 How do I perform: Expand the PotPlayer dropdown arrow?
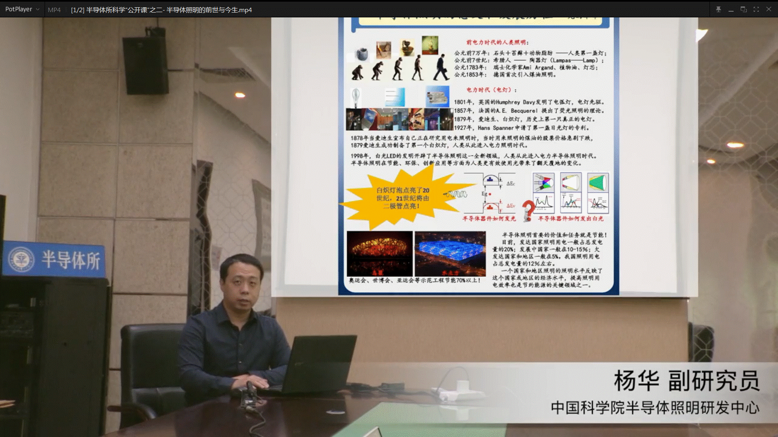38,9
